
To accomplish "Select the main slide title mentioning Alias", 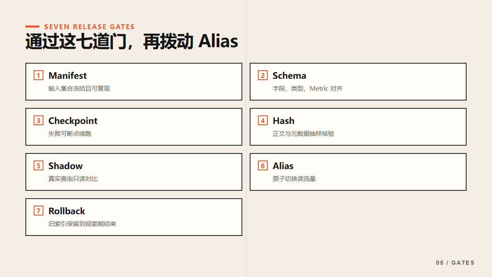I will pos(132,42).
